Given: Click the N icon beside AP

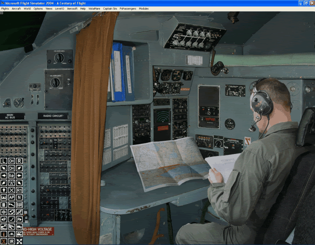Looking at the screenshot, I should 19,197.
